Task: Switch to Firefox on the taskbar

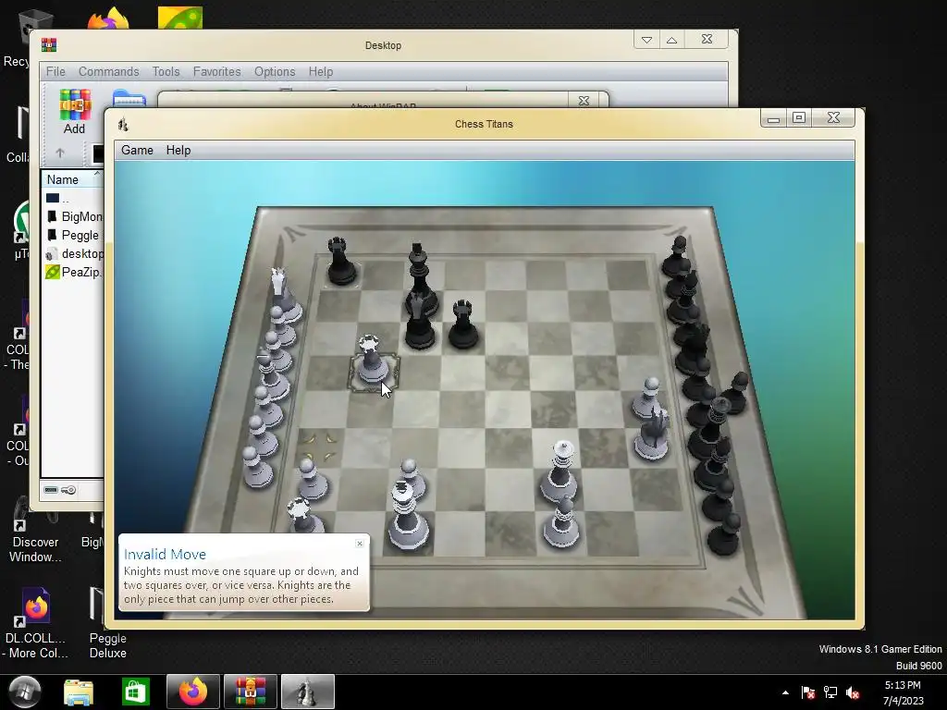Action: point(192,692)
